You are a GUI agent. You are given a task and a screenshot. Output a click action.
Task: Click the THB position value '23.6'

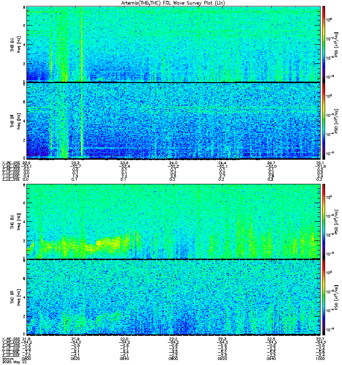pyautogui.click(x=124, y=163)
